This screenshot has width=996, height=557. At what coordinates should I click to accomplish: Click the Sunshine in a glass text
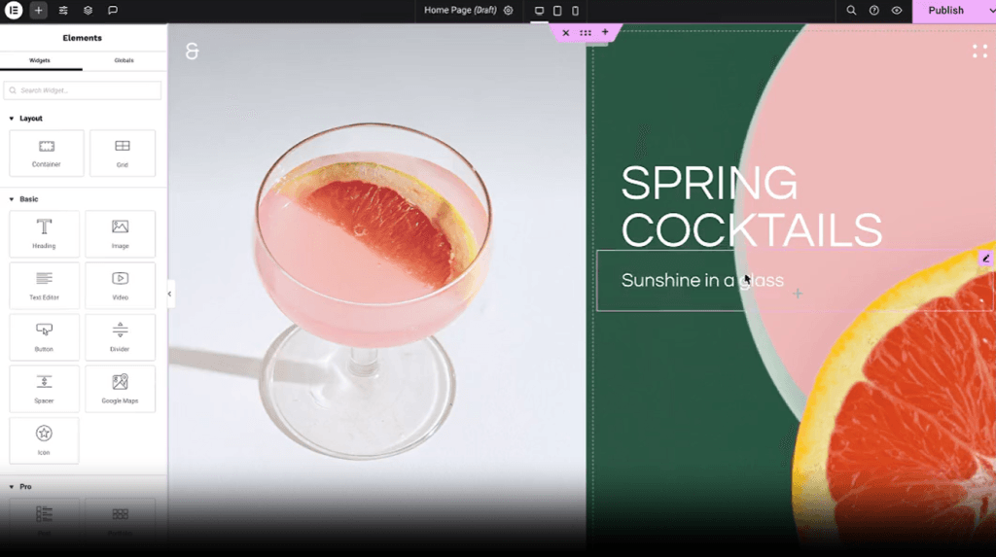pyautogui.click(x=702, y=280)
